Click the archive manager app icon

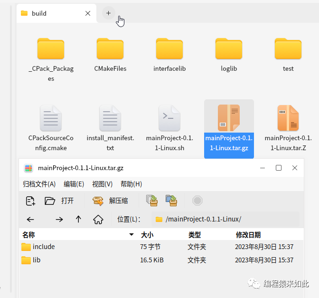tap(28, 168)
